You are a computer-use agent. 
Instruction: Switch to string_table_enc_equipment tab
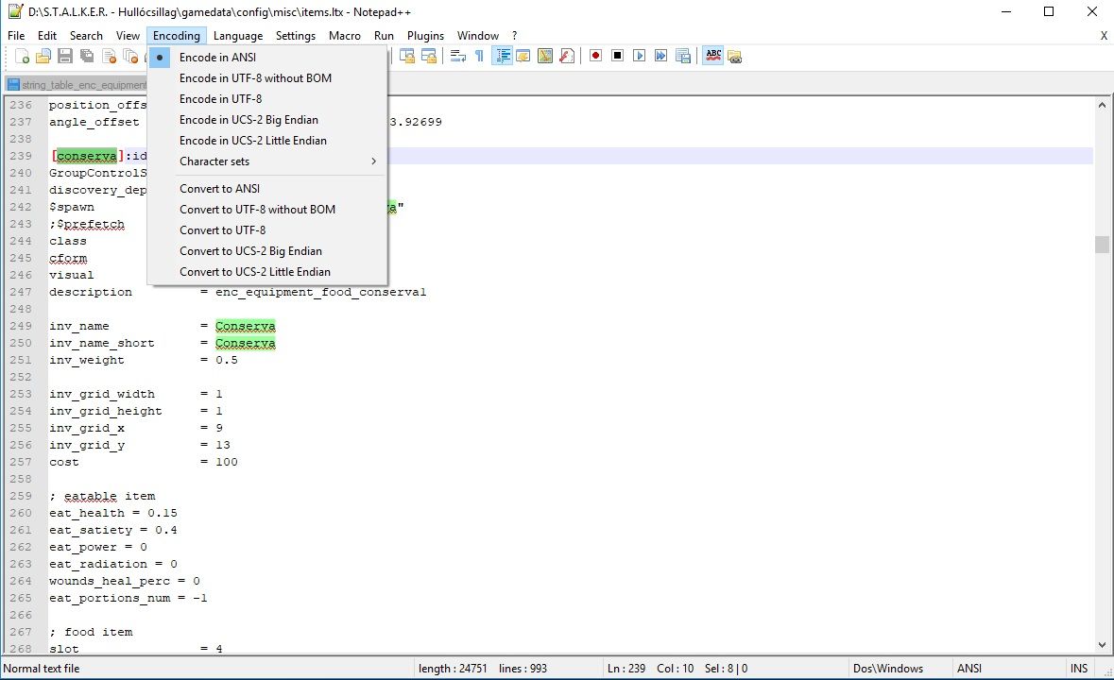coord(77,85)
